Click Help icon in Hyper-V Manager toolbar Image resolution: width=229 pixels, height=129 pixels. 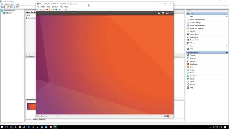[14, 7]
